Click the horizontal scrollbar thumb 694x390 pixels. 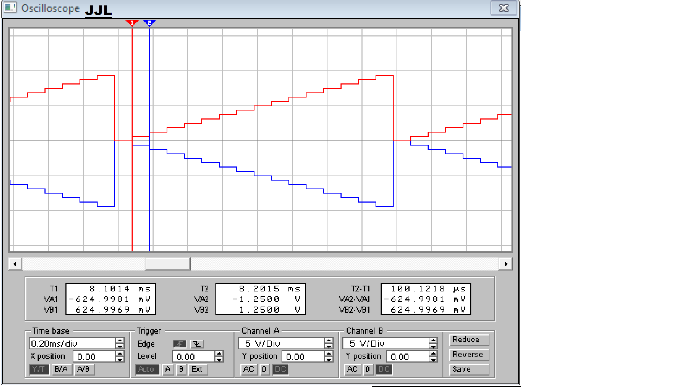pos(167,264)
